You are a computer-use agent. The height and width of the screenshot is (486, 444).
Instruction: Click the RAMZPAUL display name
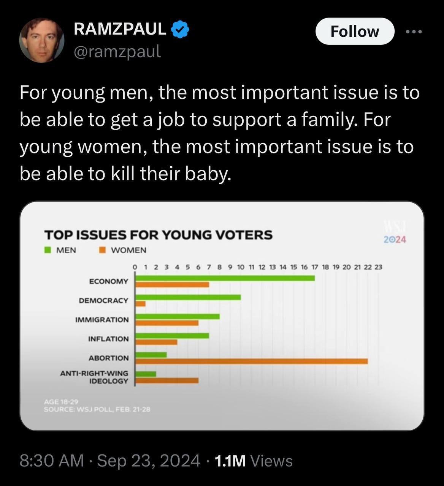120,29
